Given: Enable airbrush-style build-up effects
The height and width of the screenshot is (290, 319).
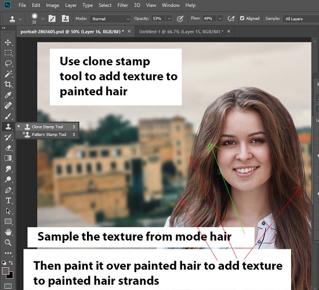Looking at the screenshot, I should tap(231, 19).
